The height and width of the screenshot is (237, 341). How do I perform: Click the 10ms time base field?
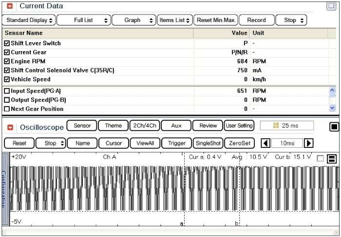287,144
